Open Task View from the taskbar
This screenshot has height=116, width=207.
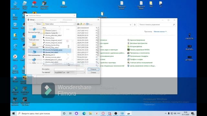point(71,113)
